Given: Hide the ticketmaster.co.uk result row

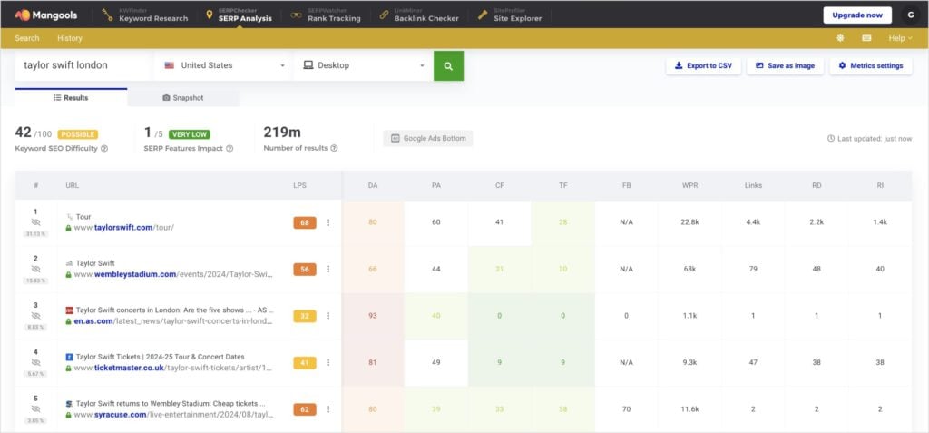Looking at the screenshot, I should [36, 362].
